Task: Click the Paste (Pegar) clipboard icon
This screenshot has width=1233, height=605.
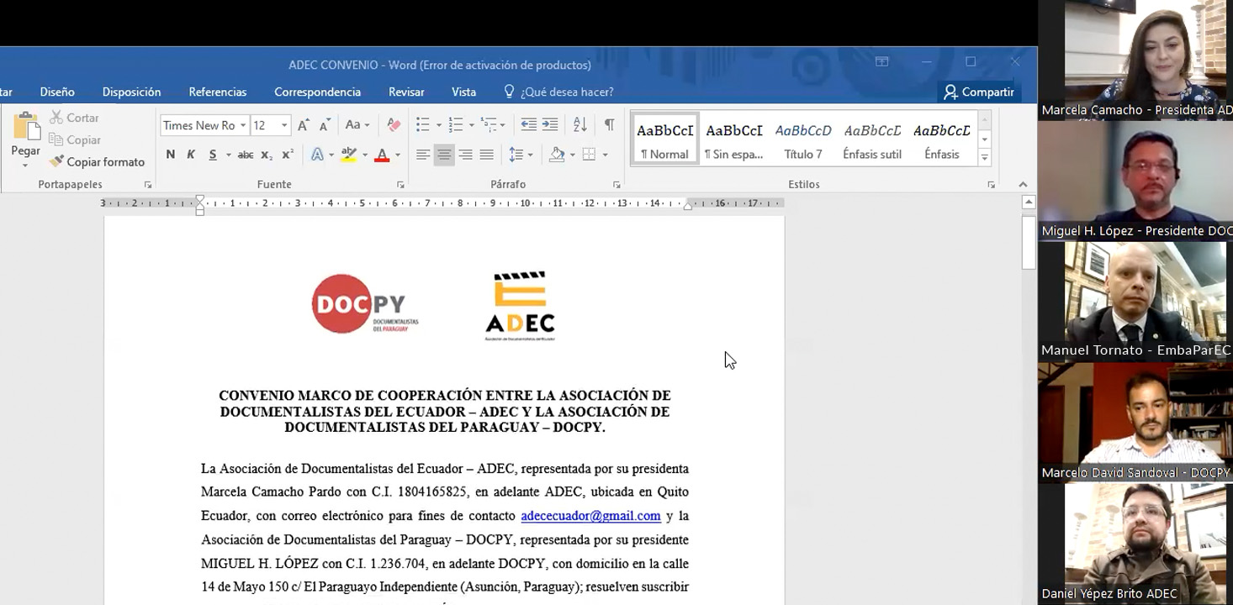Action: click(x=25, y=129)
